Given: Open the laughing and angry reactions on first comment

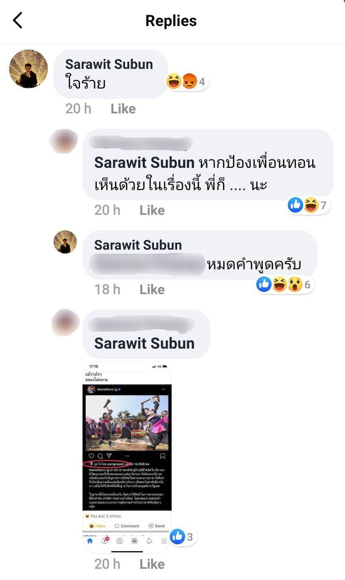Looking at the screenshot, I should (x=187, y=81).
